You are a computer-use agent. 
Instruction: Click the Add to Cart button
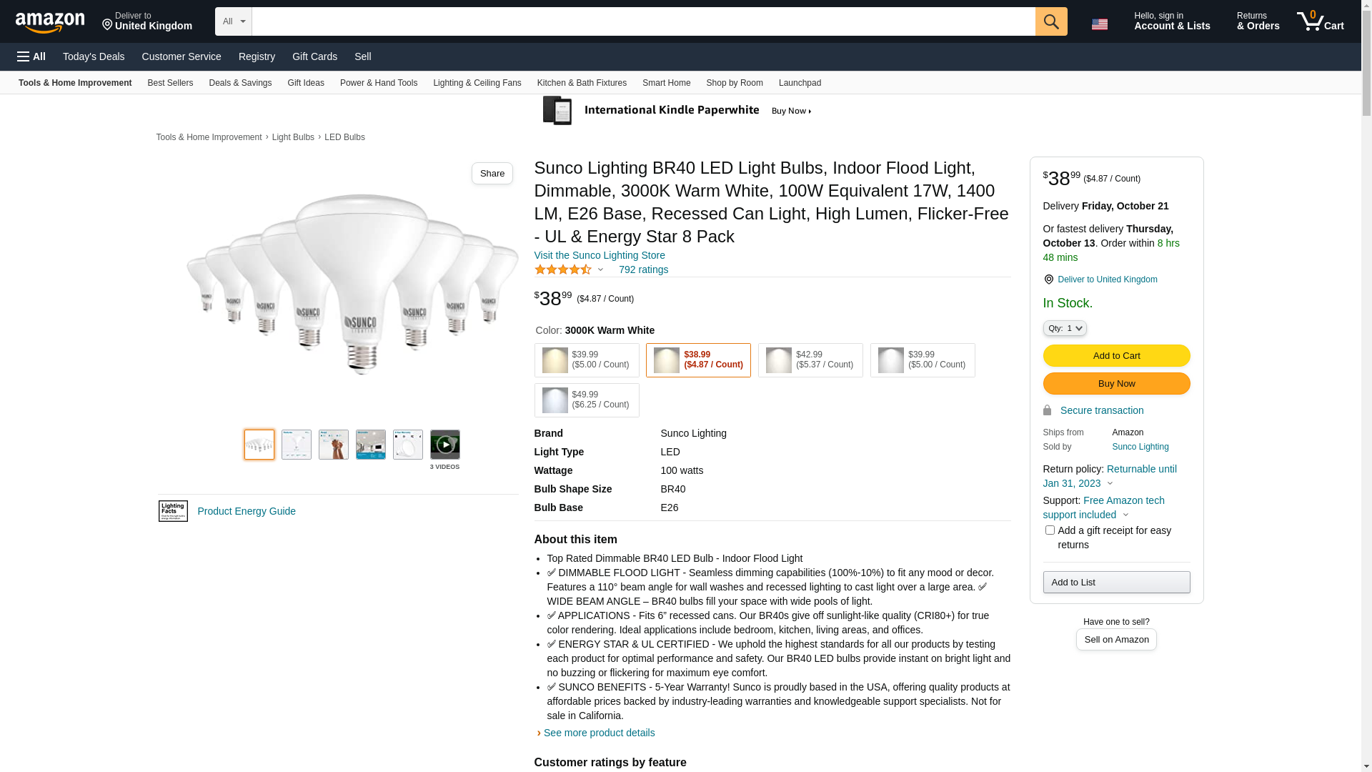tap(1116, 355)
